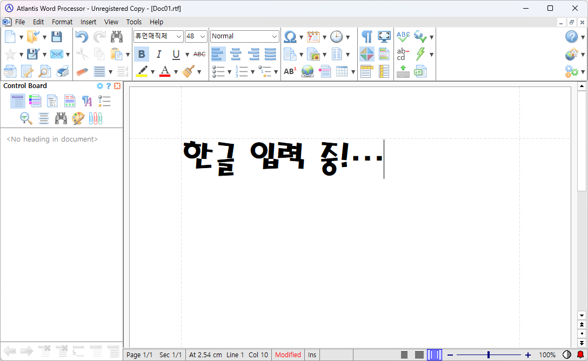Click the Ins mode indicator in status bar
This screenshot has width=588, height=361.
pos(312,355)
